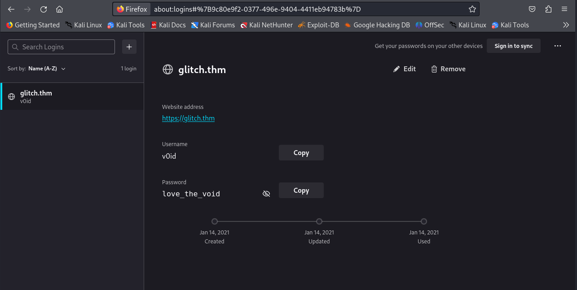Click the plus icon to add login

(129, 47)
